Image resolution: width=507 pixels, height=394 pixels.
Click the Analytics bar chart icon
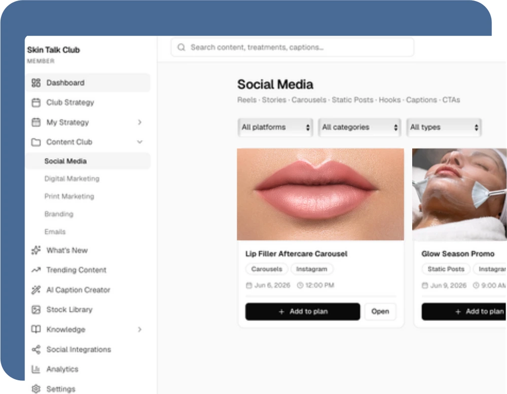tap(36, 369)
